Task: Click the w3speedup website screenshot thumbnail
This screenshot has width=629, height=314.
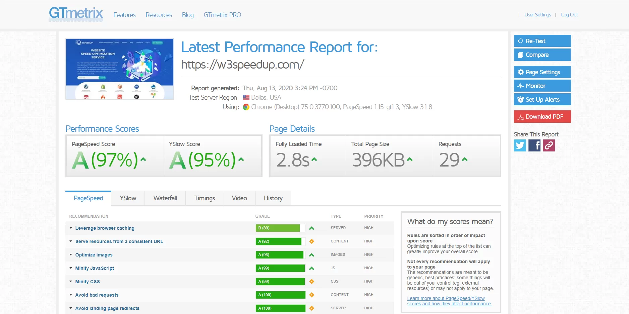Action: (x=120, y=69)
